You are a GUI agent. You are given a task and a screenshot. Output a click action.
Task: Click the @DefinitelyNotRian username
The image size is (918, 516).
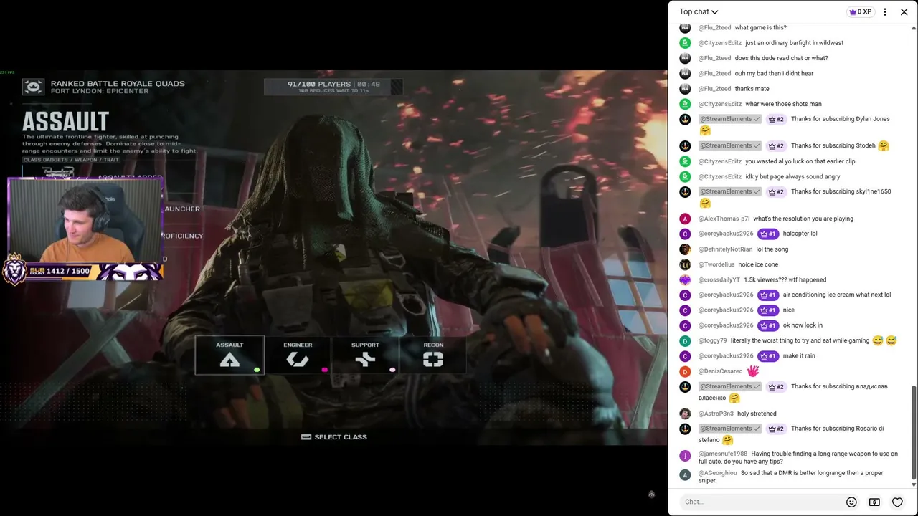pyautogui.click(x=725, y=249)
